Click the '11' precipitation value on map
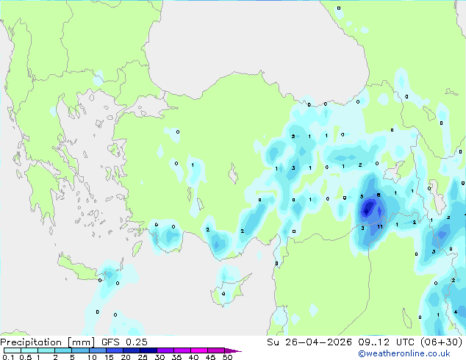The image size is (466, 360). coord(380,226)
